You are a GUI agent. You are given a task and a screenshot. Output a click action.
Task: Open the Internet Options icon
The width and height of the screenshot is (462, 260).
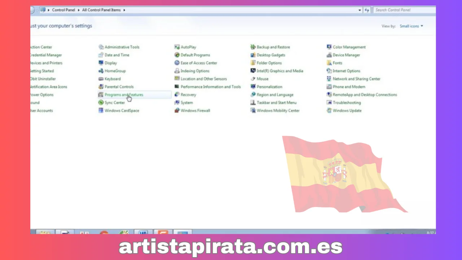coord(329,71)
